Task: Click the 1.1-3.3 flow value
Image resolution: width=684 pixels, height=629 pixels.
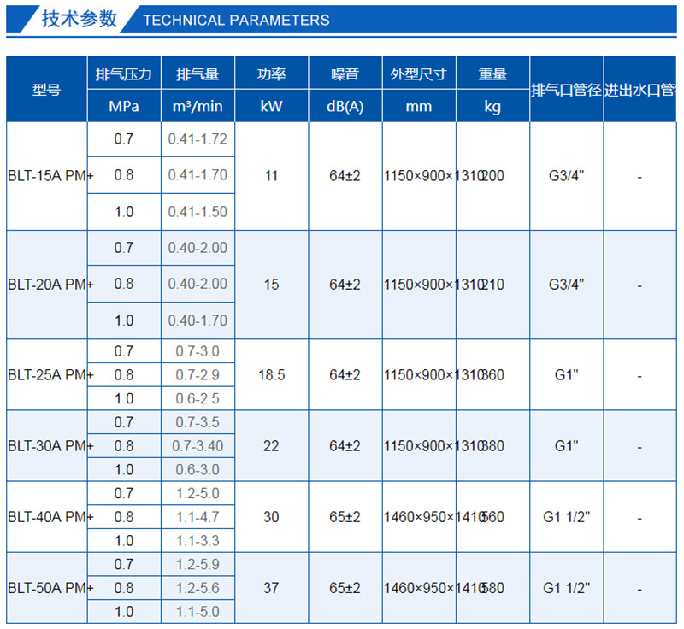Action: click(x=198, y=540)
